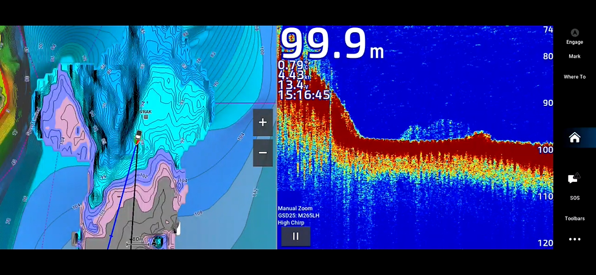Screen dimensions: 596x275
Task: Tap the blue heading line on chart
Action: [122, 198]
